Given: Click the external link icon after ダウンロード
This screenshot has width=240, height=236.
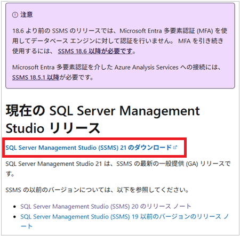Looking at the screenshot, I should pos(175,148).
